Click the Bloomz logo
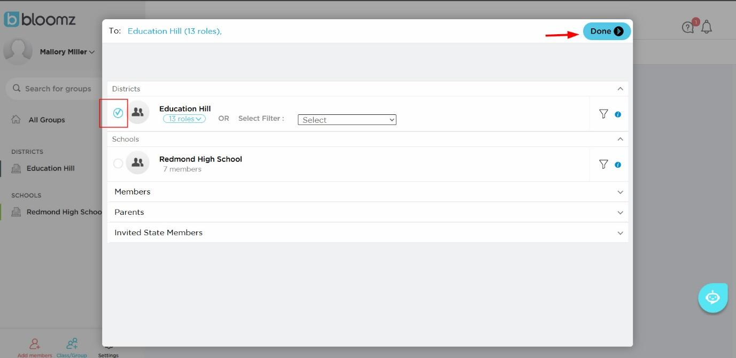This screenshot has height=358, width=736. click(40, 19)
